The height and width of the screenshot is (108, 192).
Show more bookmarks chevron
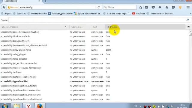tap(190, 13)
